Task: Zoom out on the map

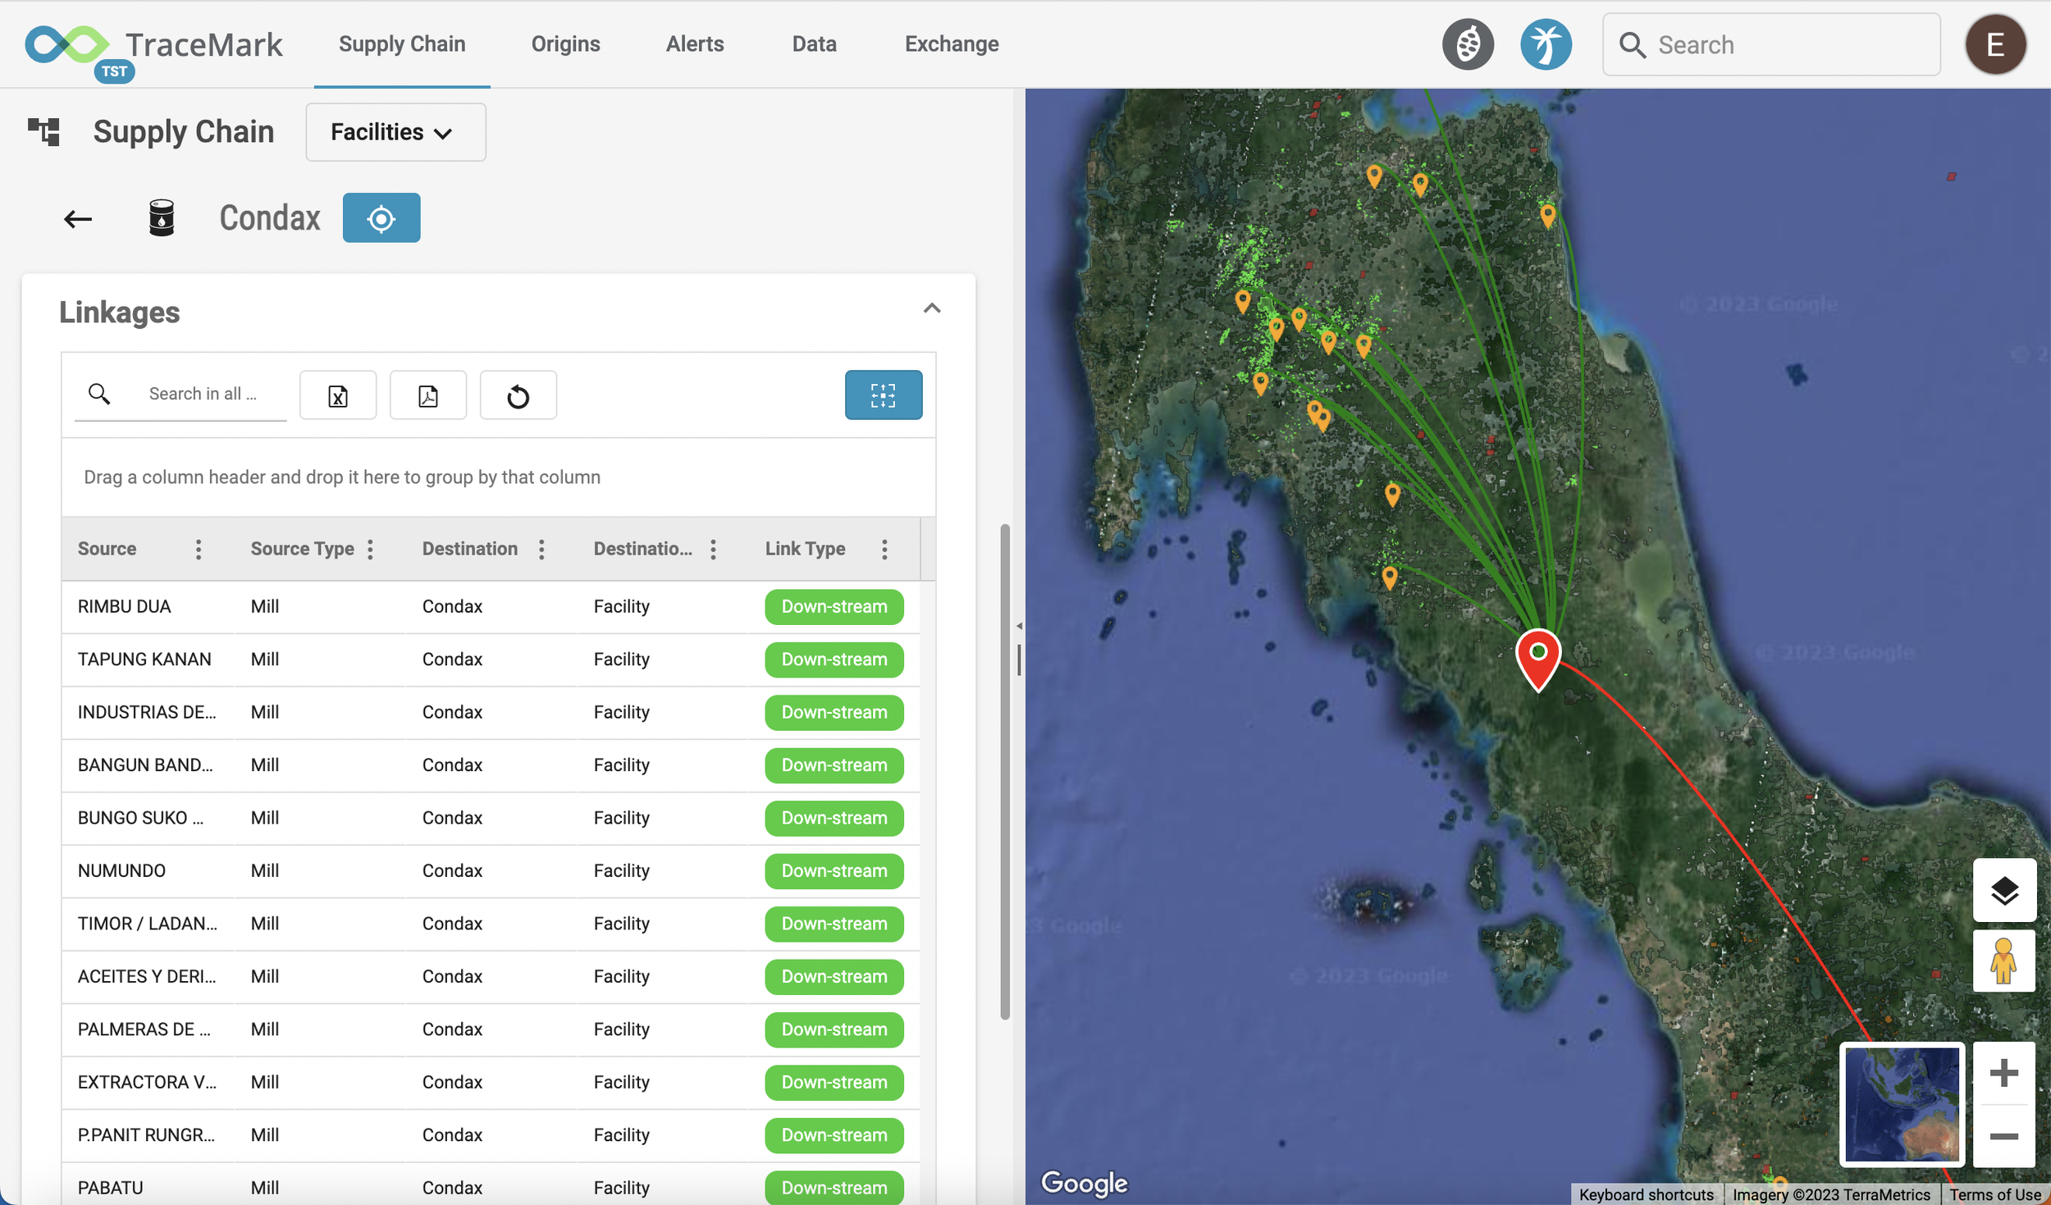Action: coord(2004,1136)
